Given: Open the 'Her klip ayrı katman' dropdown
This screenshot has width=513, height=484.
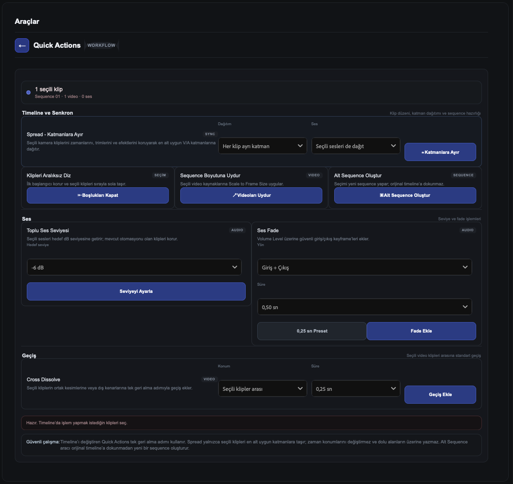Looking at the screenshot, I should pyautogui.click(x=262, y=146).
